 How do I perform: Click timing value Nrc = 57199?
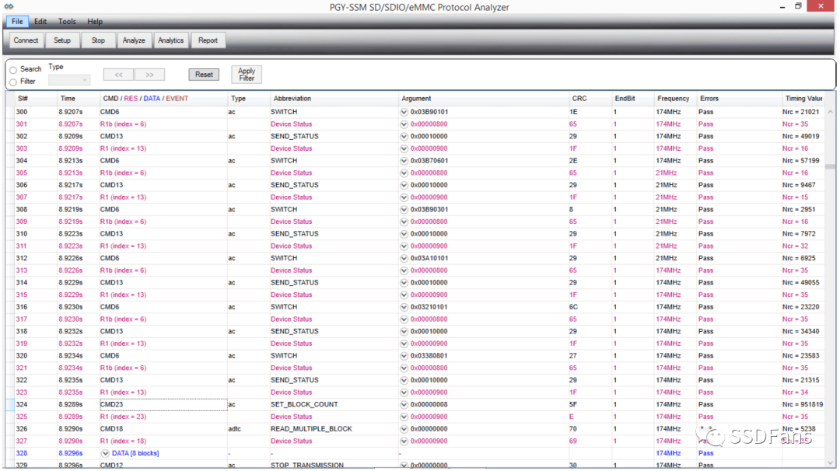coord(800,161)
